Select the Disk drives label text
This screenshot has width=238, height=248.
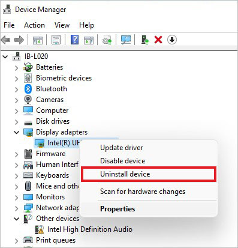pyautogui.click(x=53, y=121)
